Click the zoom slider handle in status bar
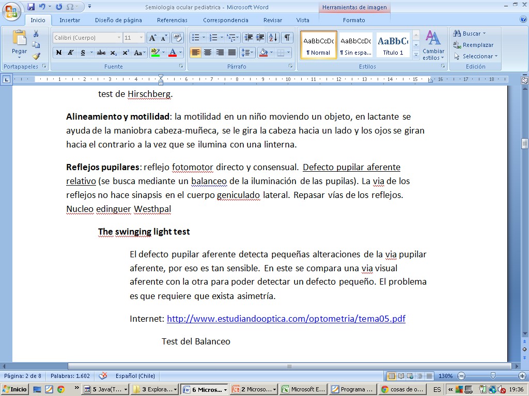This screenshot has height=396, width=529. click(x=493, y=376)
